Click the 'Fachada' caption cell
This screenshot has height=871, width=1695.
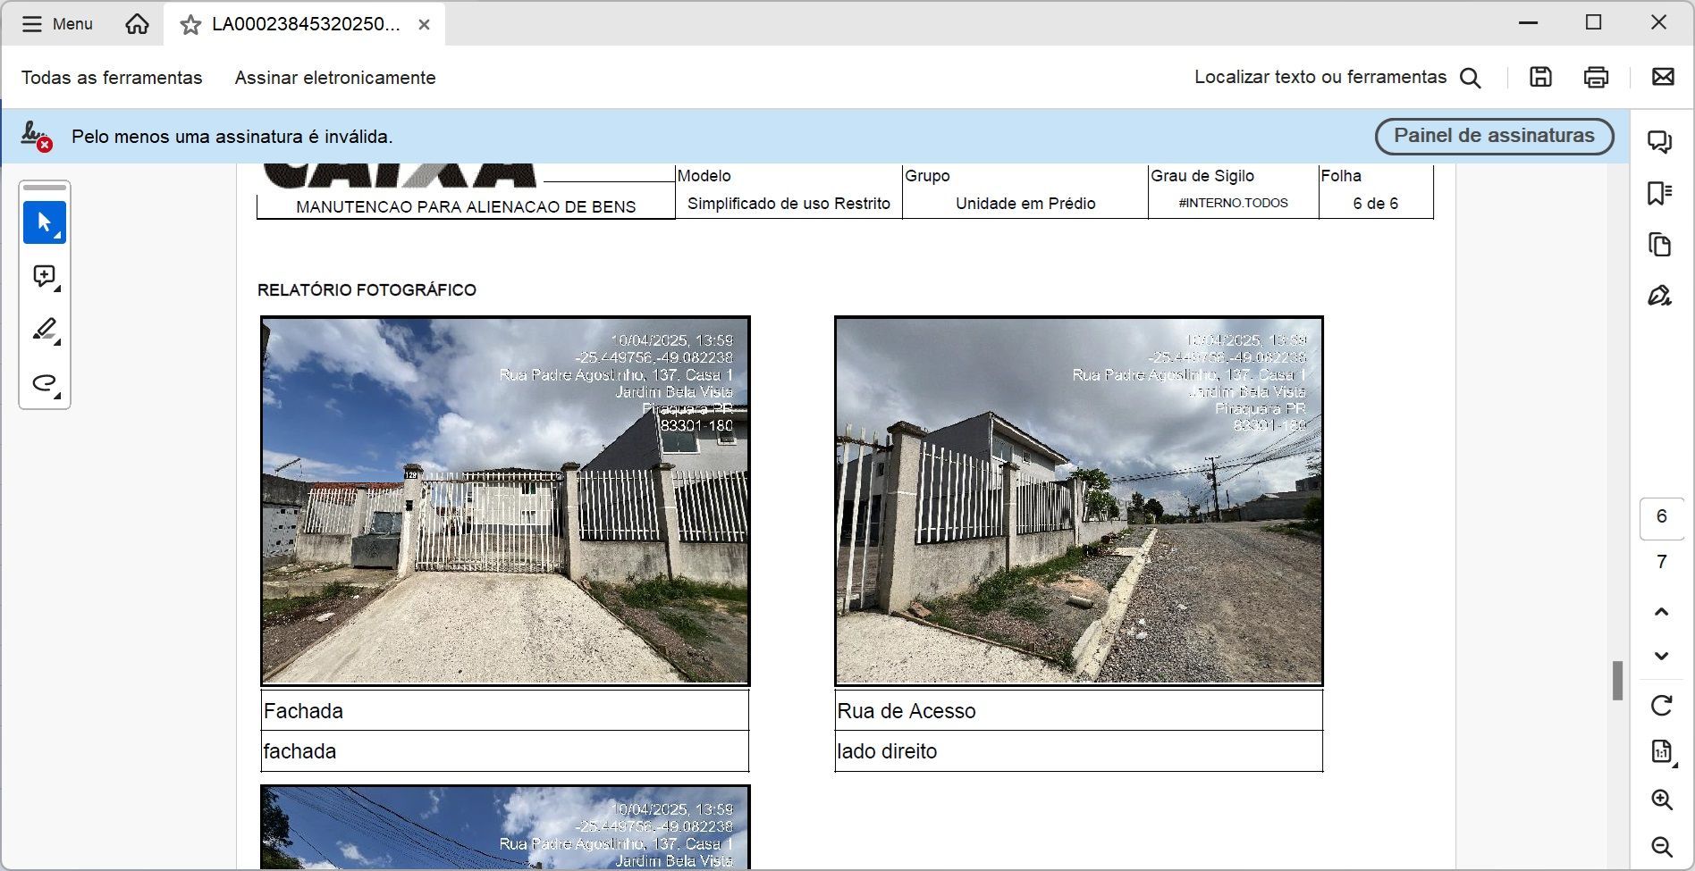pyautogui.click(x=505, y=711)
